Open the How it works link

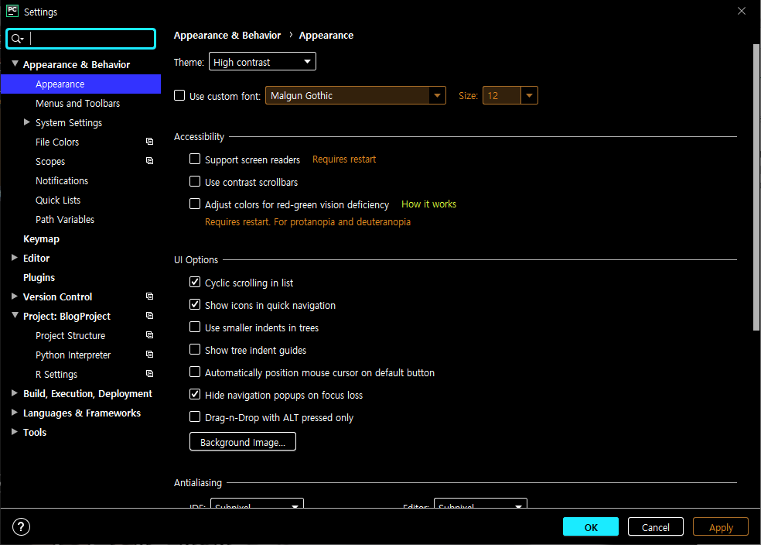428,204
